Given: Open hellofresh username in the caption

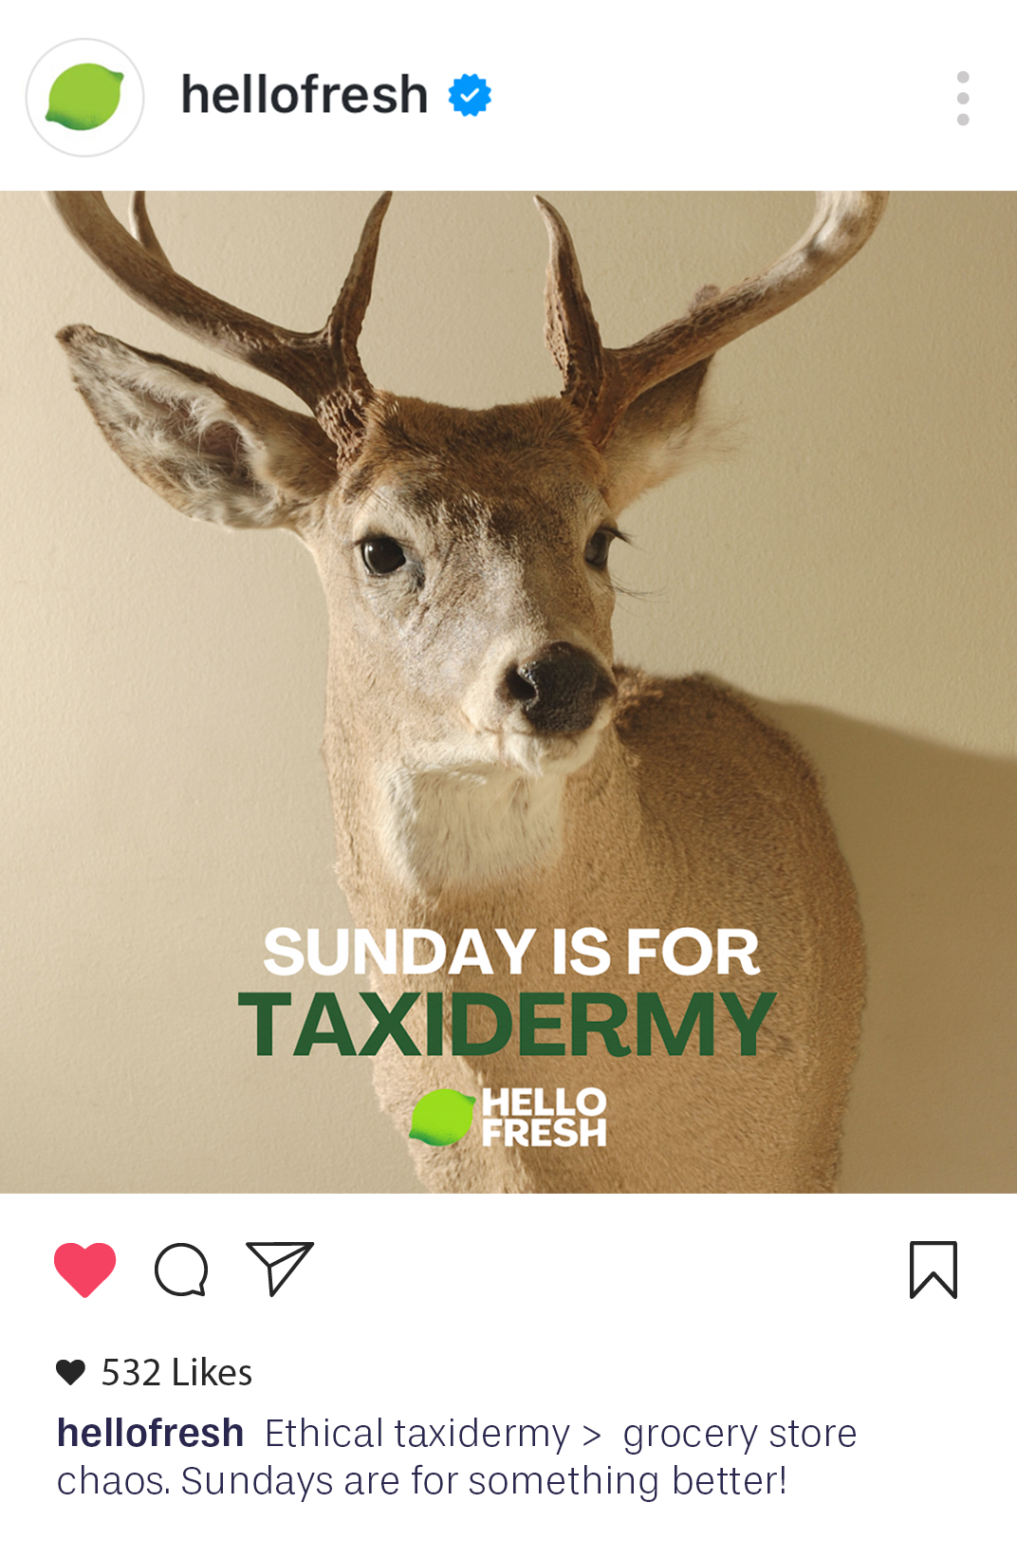Looking at the screenshot, I should [x=150, y=1433].
